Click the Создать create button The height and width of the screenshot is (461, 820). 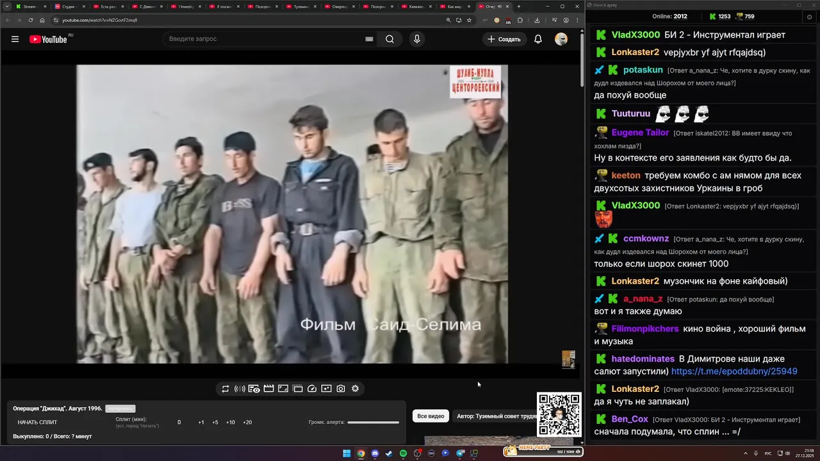click(x=504, y=39)
